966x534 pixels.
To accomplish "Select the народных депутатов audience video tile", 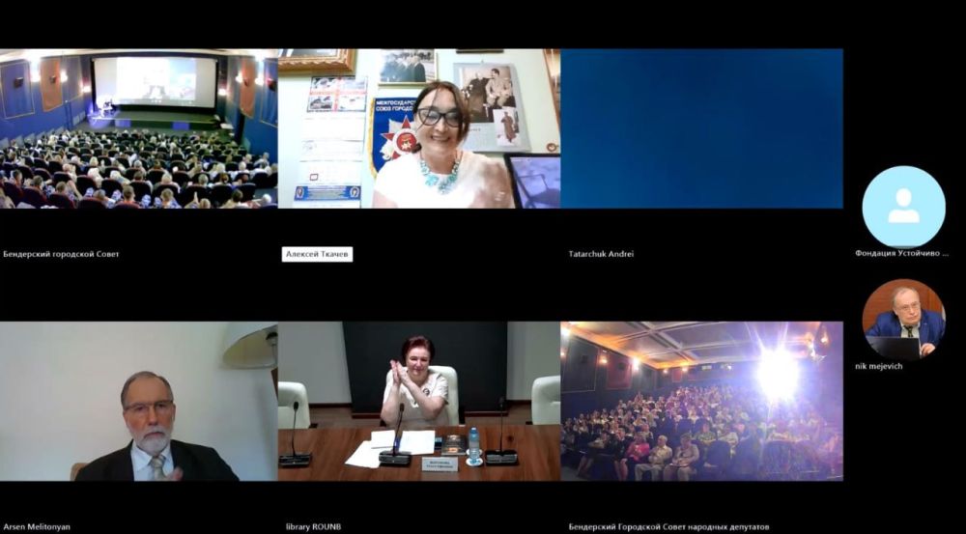I will click(701, 401).
